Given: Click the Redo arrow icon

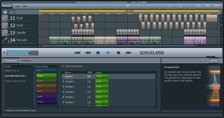Looking at the screenshot, I should (x=149, y=6).
